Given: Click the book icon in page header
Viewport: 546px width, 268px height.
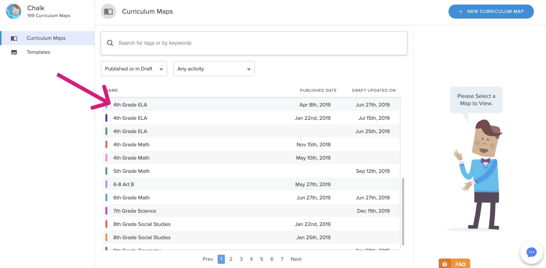Looking at the screenshot, I should [x=108, y=12].
